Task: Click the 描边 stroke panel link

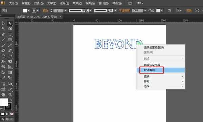Action: click(x=45, y=10)
